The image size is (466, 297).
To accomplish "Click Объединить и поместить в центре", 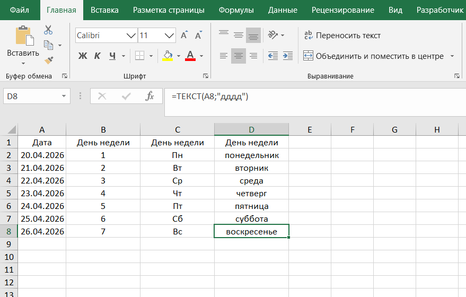I will pyautogui.click(x=374, y=56).
